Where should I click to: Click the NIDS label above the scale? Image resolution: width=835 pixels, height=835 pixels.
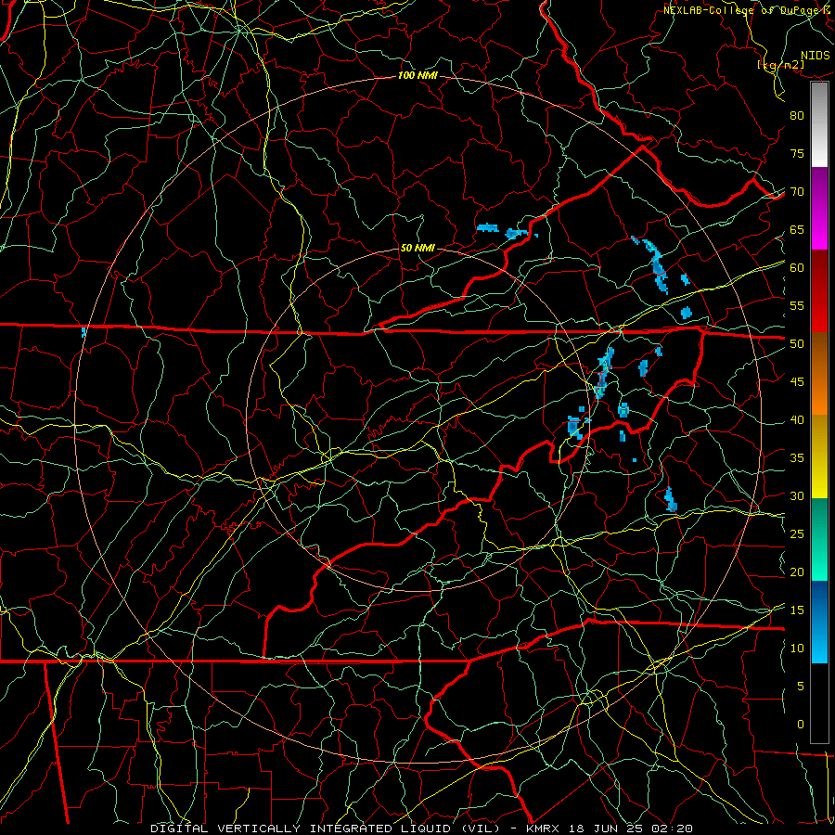pos(815,55)
